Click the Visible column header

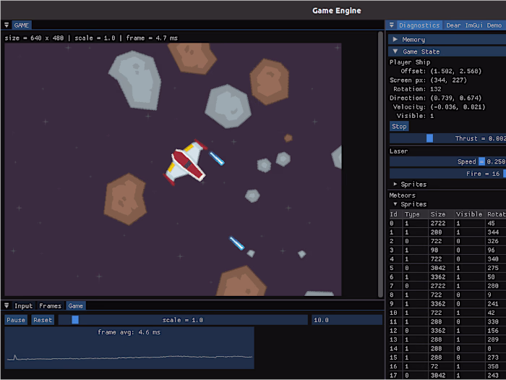click(469, 214)
